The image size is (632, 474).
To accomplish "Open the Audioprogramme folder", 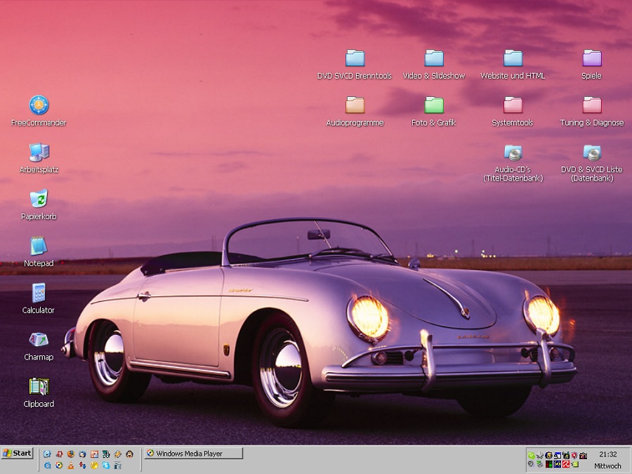I will coord(355,111).
